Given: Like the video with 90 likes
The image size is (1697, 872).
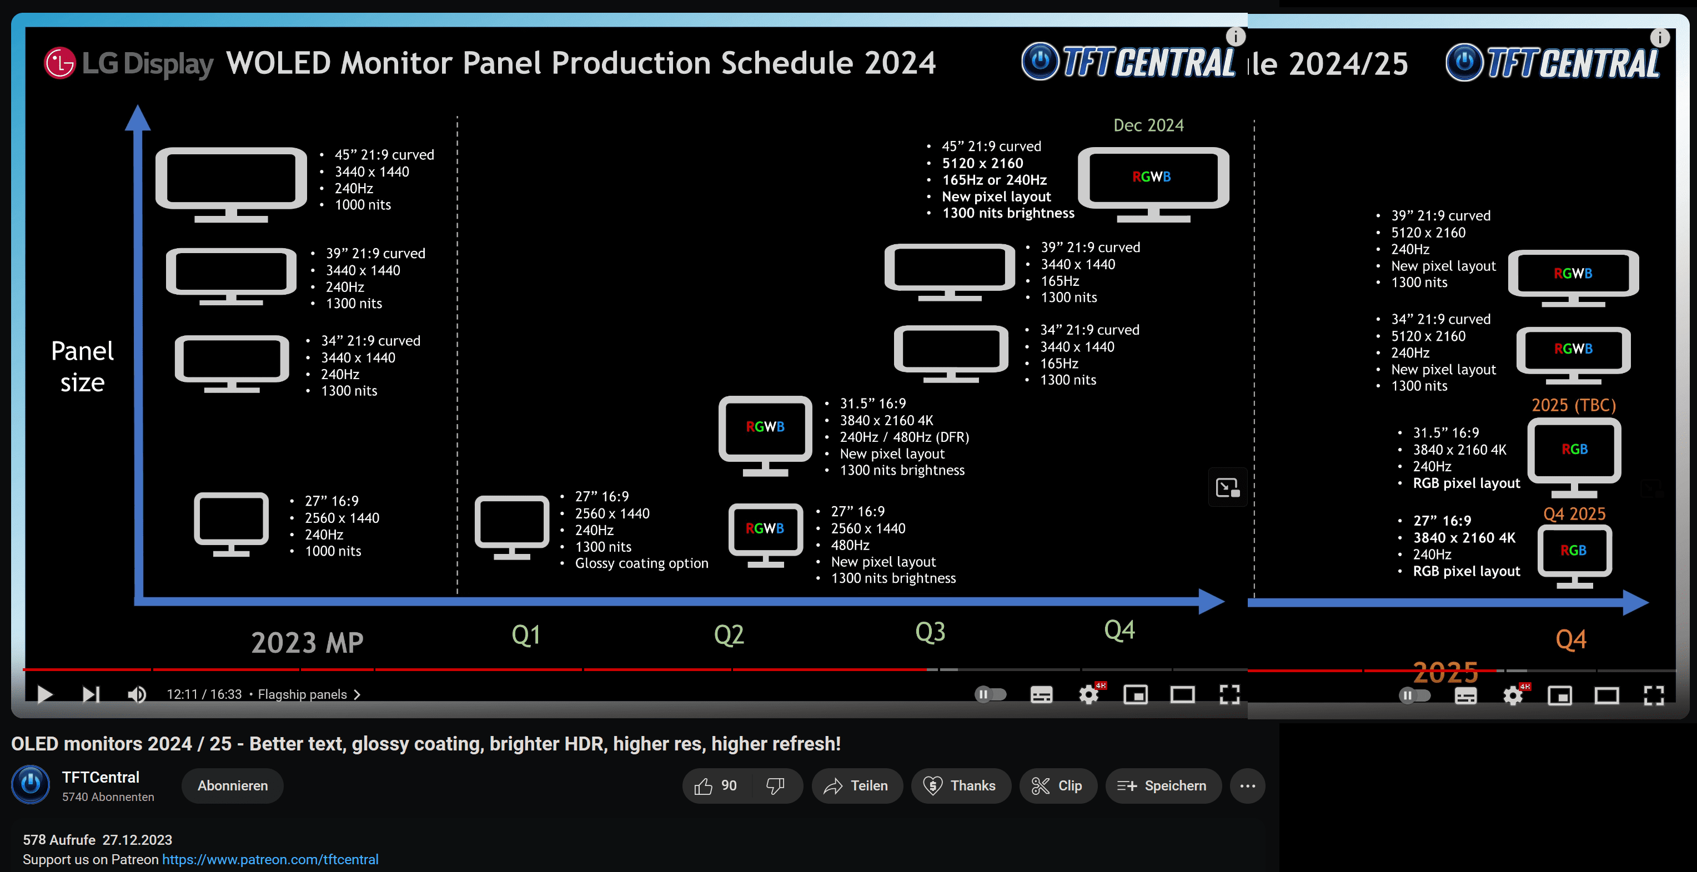Looking at the screenshot, I should 716,786.
